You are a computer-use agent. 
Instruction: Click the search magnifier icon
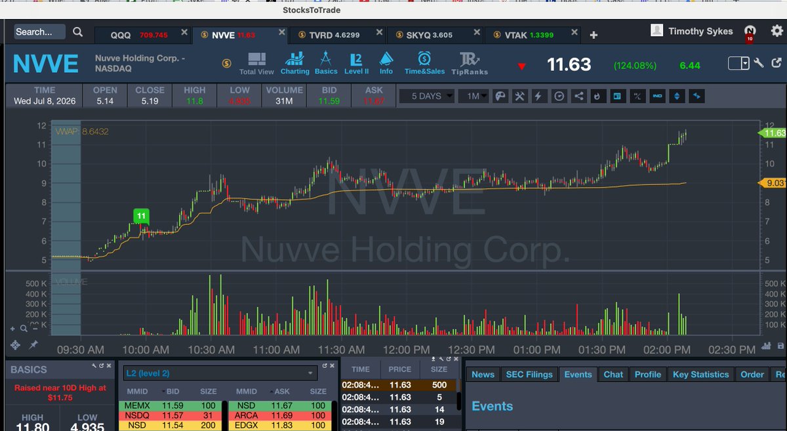click(x=78, y=31)
